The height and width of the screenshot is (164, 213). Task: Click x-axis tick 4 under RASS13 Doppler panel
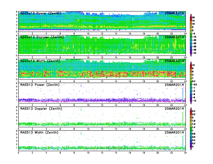tap(46, 129)
